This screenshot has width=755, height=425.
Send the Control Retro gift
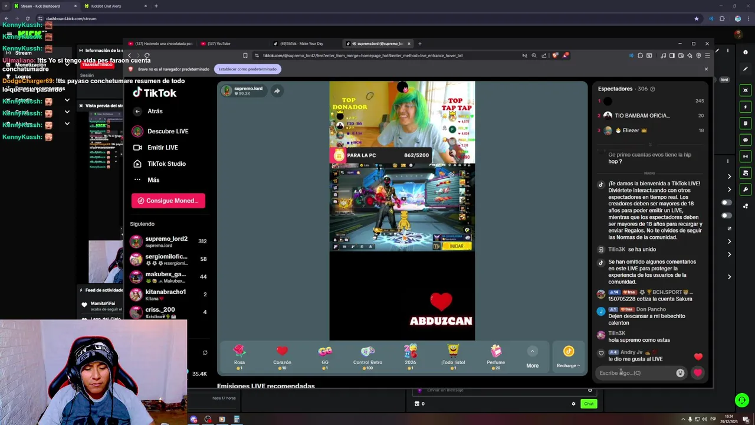pyautogui.click(x=367, y=357)
